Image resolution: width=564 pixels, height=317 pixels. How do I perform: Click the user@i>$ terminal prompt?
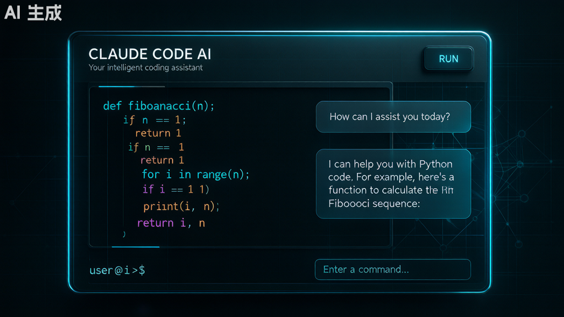tap(117, 270)
